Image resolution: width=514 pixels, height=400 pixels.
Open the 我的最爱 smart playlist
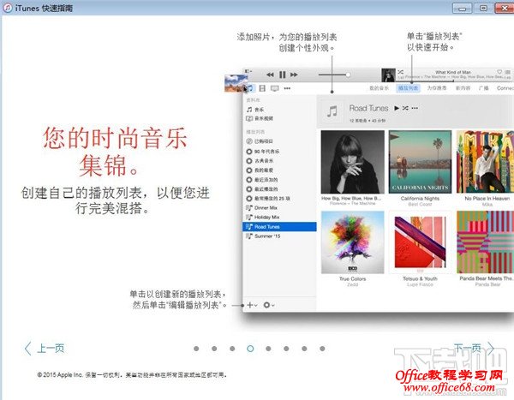pos(260,170)
